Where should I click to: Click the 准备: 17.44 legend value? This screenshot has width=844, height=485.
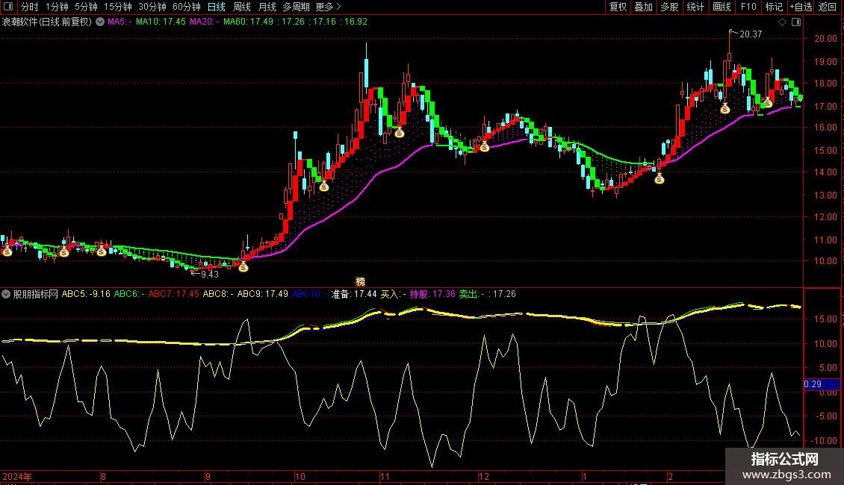point(353,294)
